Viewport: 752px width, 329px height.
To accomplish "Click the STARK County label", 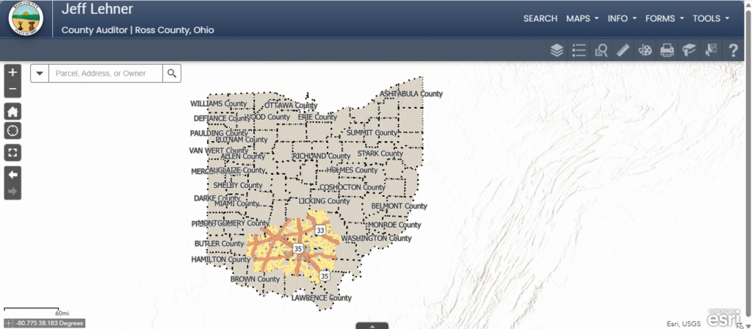I will [380, 153].
